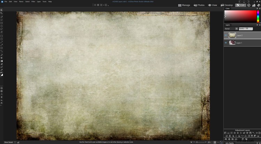Click the fit-to-screen zoom icon
Image resolution: width=261 pixels, height=144 pixels.
point(221,142)
